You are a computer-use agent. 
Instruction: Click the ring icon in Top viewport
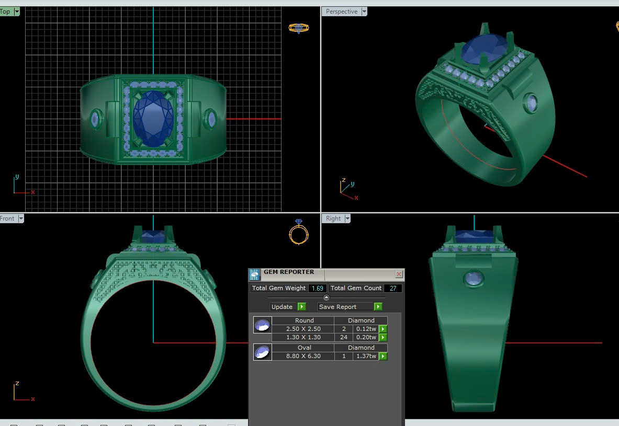(x=299, y=28)
